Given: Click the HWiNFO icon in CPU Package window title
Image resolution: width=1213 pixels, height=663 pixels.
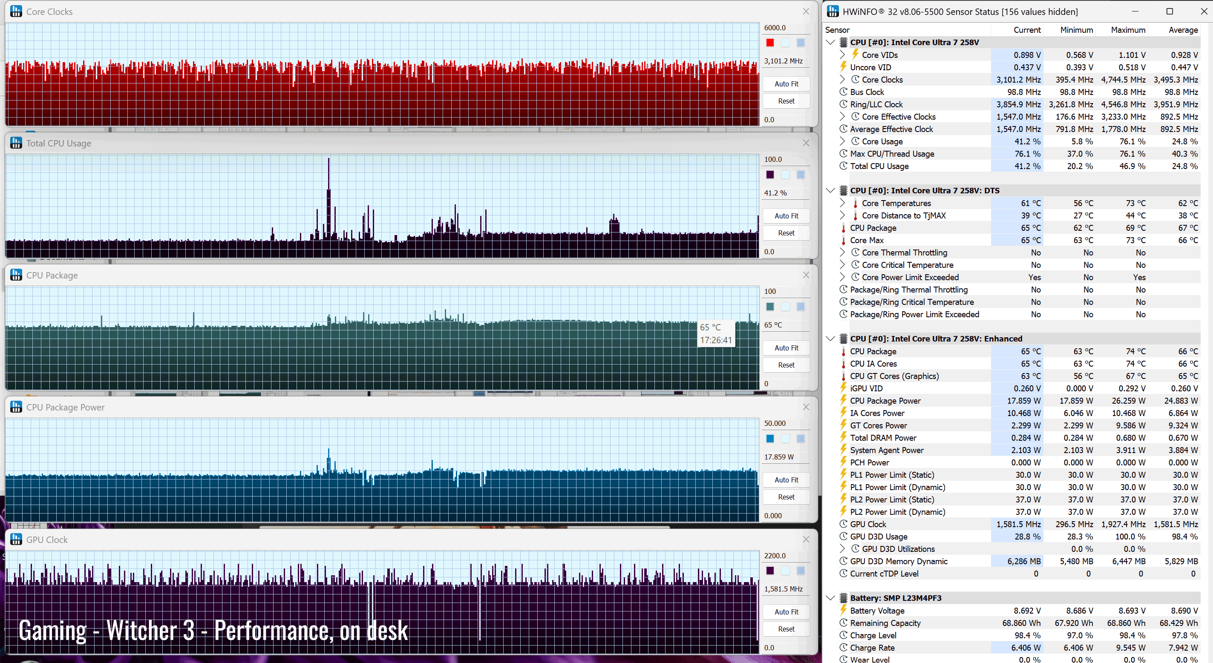Looking at the screenshot, I should pyautogui.click(x=16, y=275).
